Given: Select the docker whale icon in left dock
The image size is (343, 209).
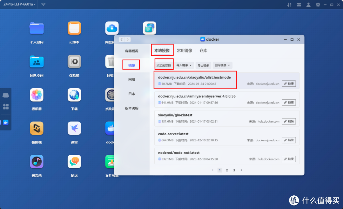Looking at the screenshot, I should (6, 123).
